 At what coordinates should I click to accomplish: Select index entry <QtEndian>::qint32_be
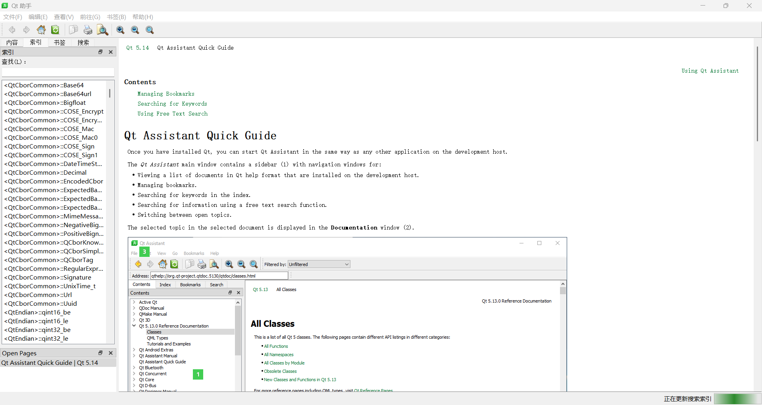pyautogui.click(x=54, y=330)
